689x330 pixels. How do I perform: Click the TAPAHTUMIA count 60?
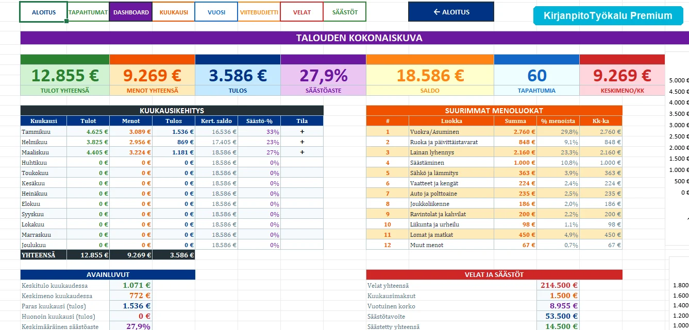(536, 75)
